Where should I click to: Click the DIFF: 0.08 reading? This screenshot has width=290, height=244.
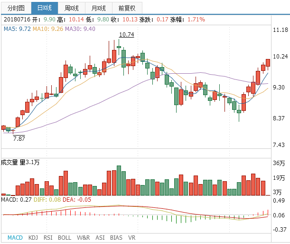(47, 200)
